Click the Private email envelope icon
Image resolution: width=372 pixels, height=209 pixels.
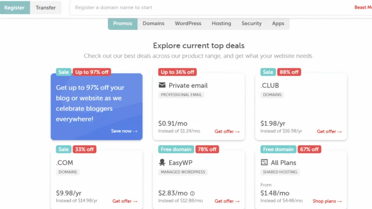tap(162, 85)
